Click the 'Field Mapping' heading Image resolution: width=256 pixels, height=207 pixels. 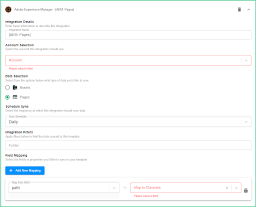click(x=16, y=155)
